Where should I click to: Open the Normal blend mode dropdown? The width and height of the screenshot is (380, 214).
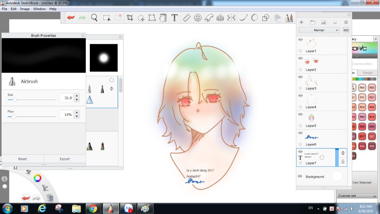pyautogui.click(x=319, y=30)
